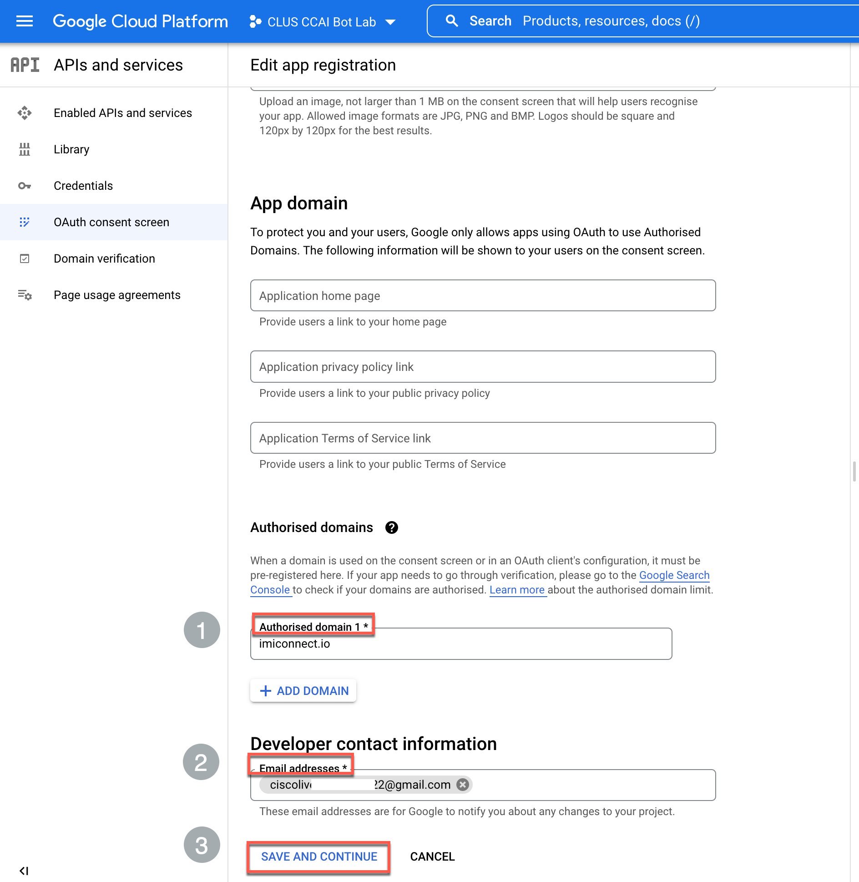Click the Authorised domain 1 input field
This screenshot has width=859, height=882.
(x=461, y=644)
